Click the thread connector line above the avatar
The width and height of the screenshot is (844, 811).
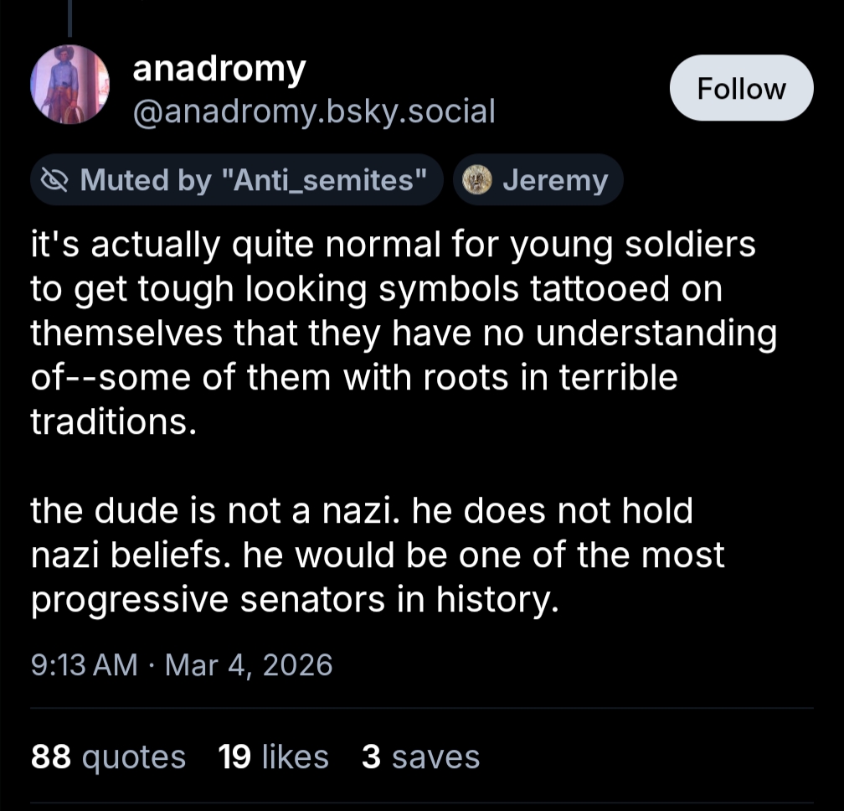coord(70,18)
